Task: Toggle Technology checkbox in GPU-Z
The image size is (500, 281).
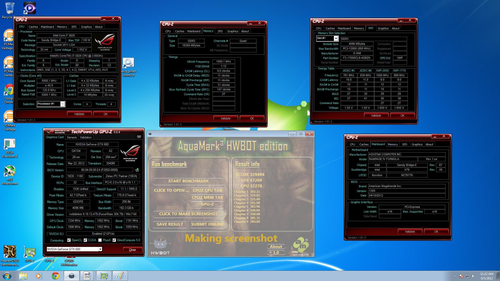Action: pos(48,157)
